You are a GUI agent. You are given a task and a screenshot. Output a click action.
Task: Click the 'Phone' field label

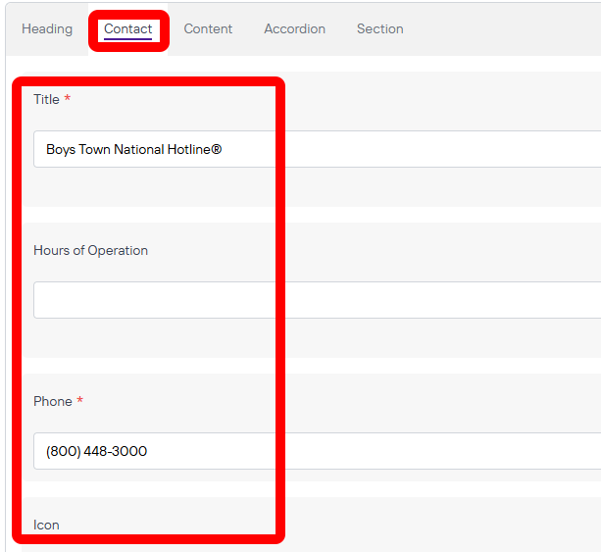(x=53, y=401)
